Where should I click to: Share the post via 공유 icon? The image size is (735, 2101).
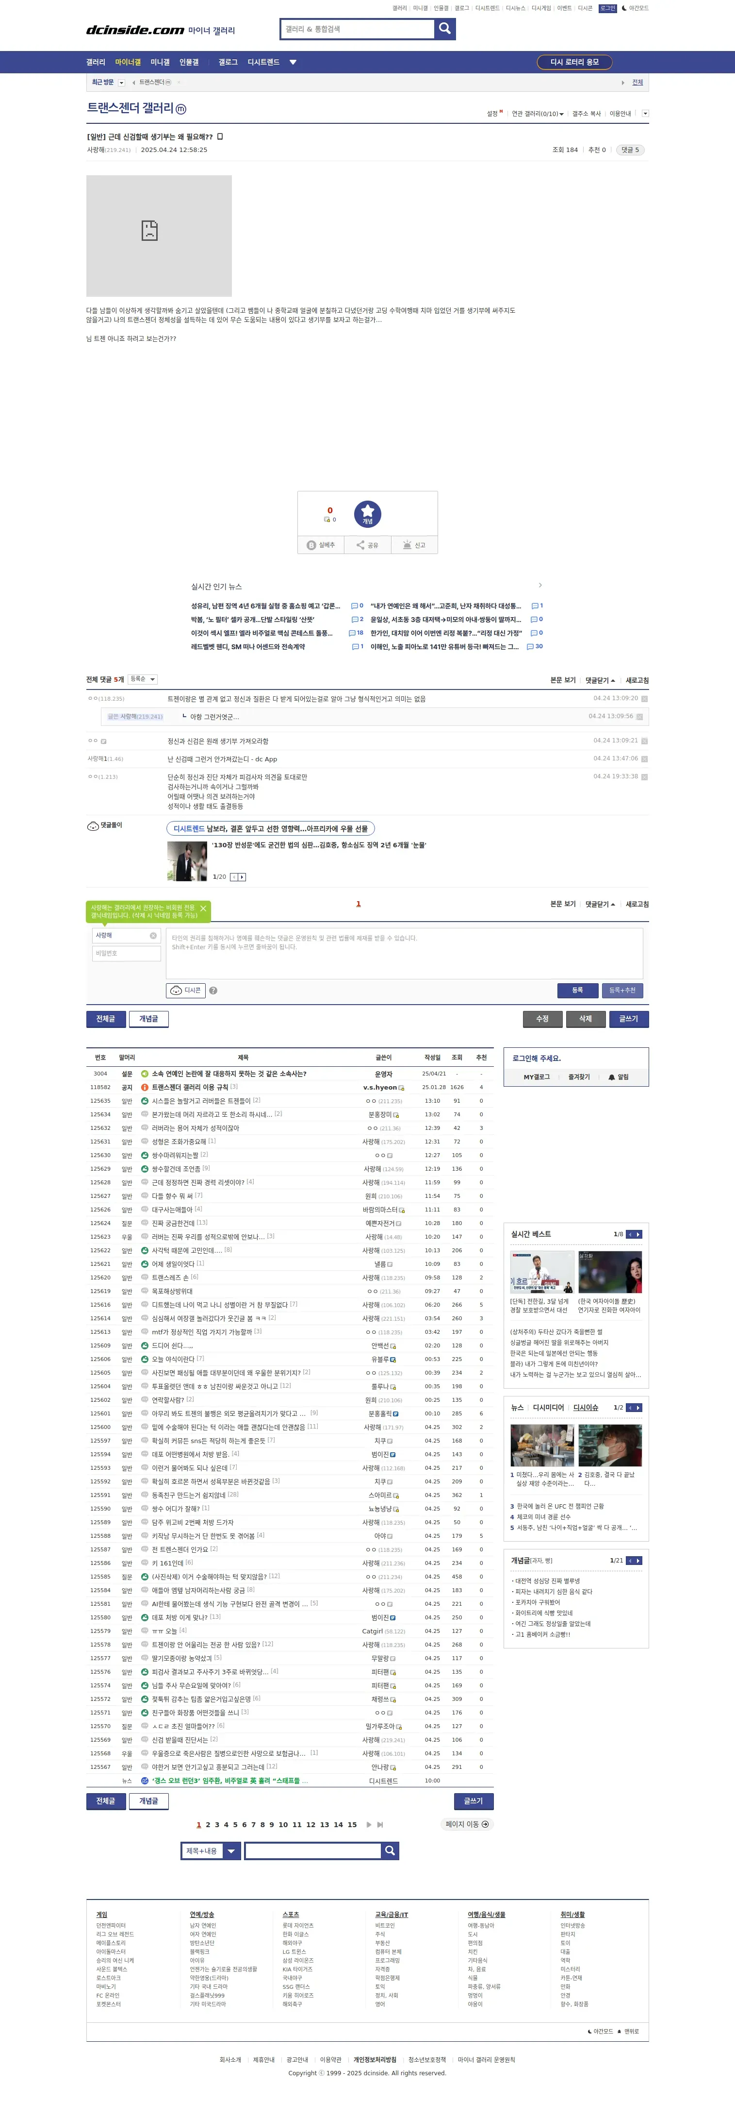point(368,545)
